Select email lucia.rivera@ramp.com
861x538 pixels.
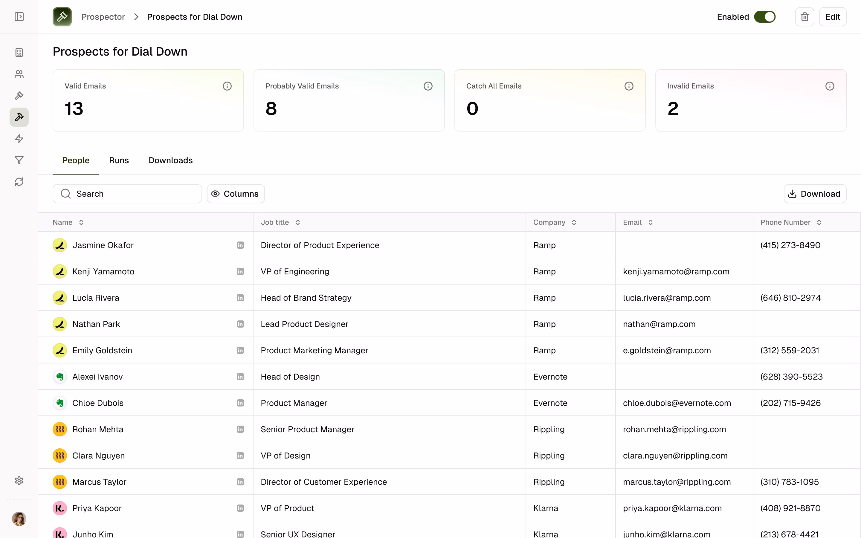coord(667,298)
